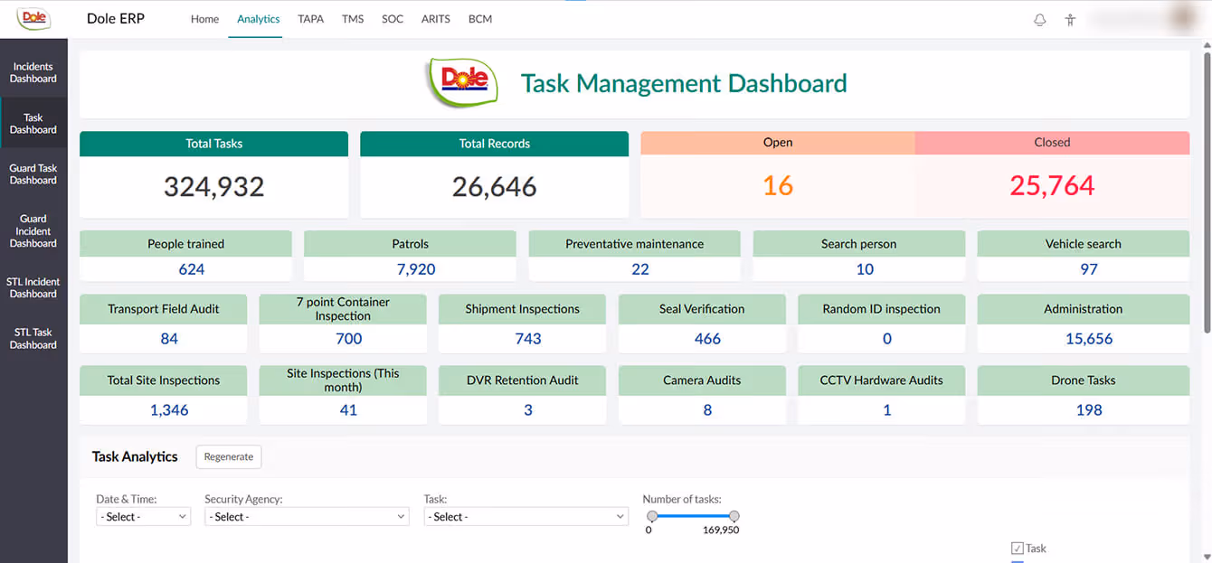Click the Random ID inspection value 0
Screen dimensions: 1212x563
[x=887, y=339]
